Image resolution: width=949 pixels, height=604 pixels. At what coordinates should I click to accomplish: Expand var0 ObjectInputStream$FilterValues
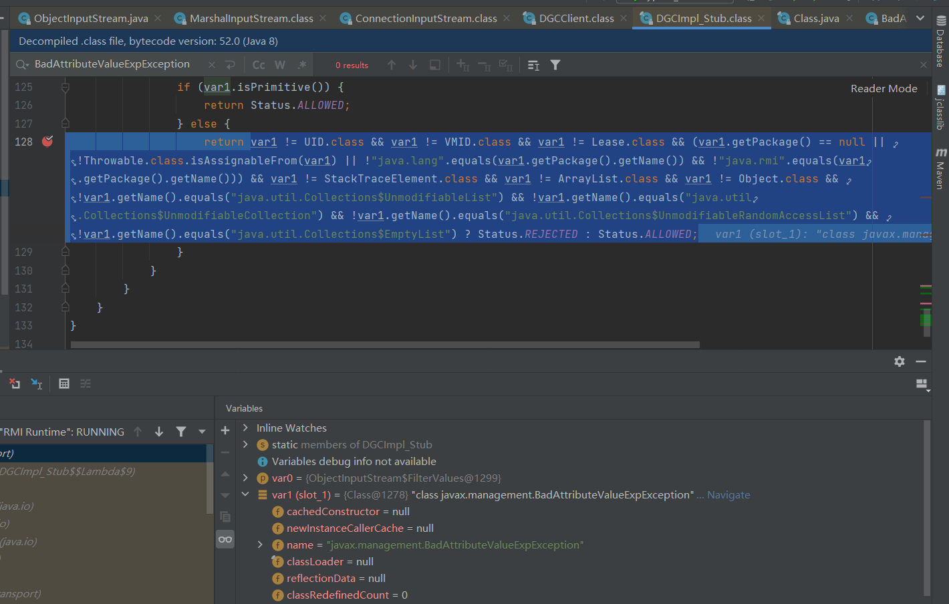pyautogui.click(x=245, y=478)
